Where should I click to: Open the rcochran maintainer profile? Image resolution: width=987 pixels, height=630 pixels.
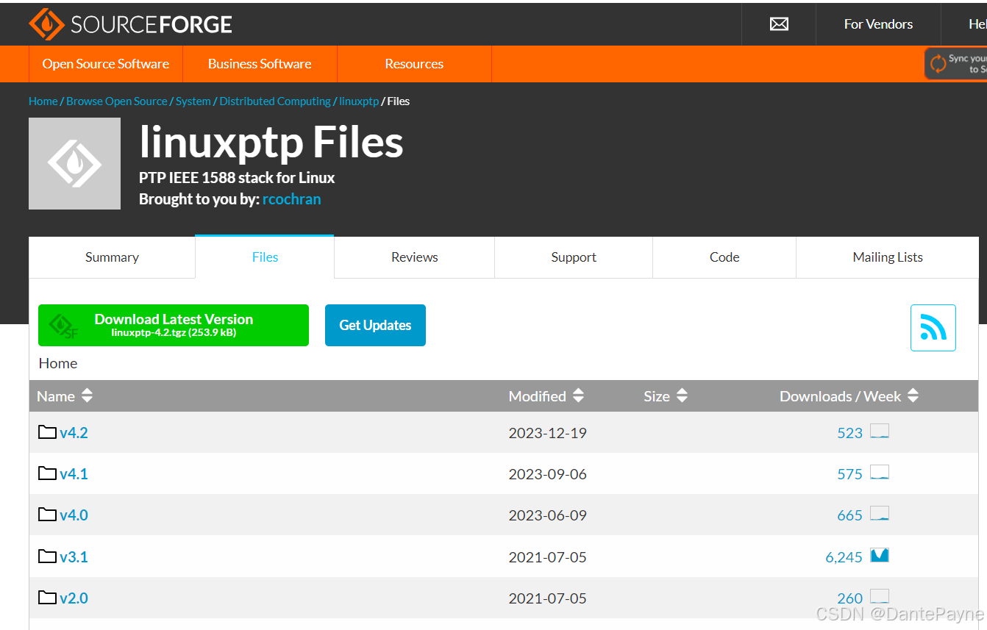click(x=291, y=198)
